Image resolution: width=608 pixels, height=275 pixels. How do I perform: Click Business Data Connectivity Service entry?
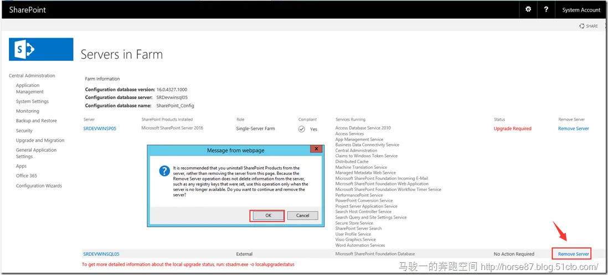click(367, 145)
